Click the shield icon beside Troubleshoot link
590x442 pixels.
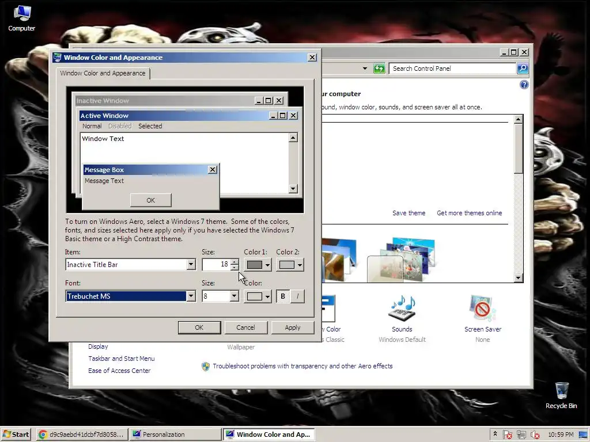point(206,367)
